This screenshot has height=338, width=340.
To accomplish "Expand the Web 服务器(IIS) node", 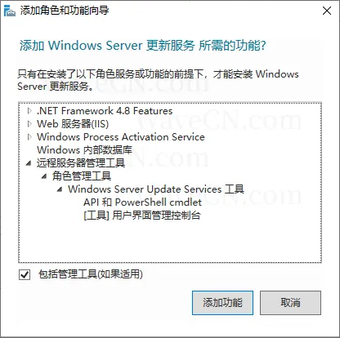I will point(29,124).
